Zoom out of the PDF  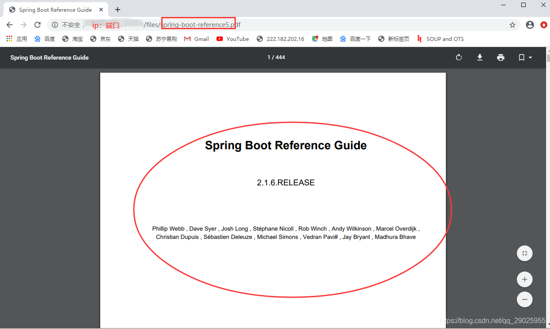coord(525,299)
